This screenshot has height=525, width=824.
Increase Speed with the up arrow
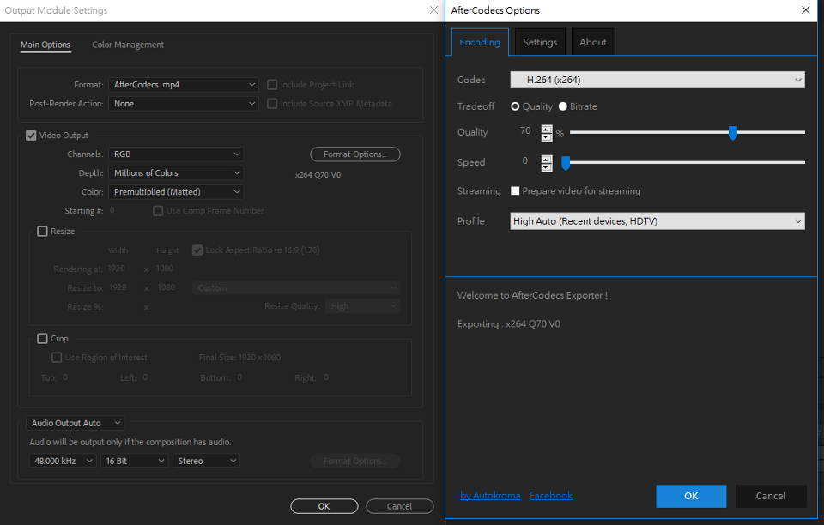point(547,159)
